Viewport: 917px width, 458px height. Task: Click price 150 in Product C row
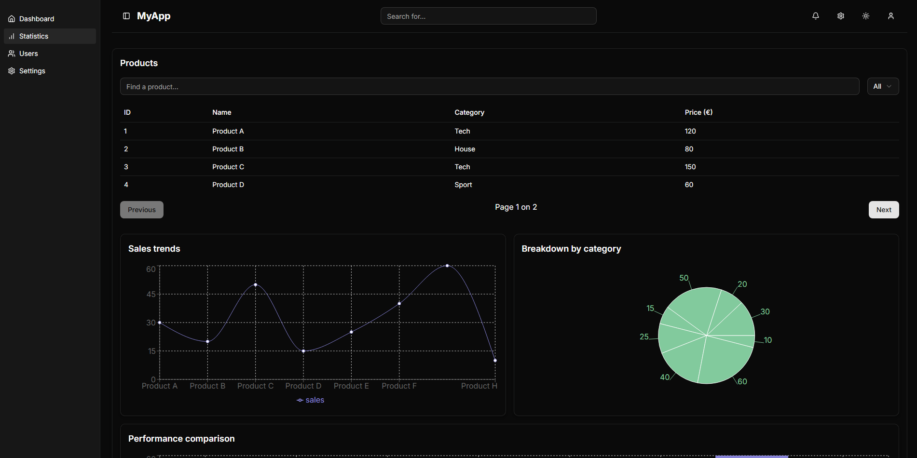[x=690, y=167]
